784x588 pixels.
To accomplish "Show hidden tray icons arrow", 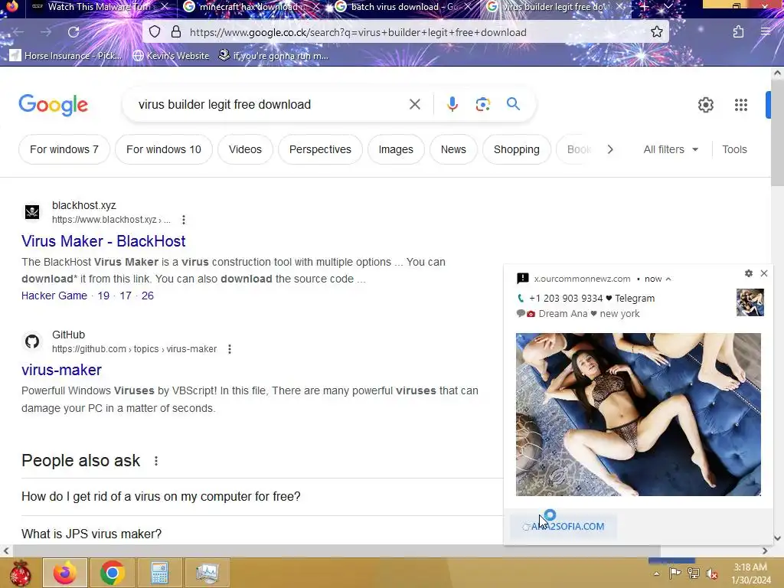I will point(656,573).
